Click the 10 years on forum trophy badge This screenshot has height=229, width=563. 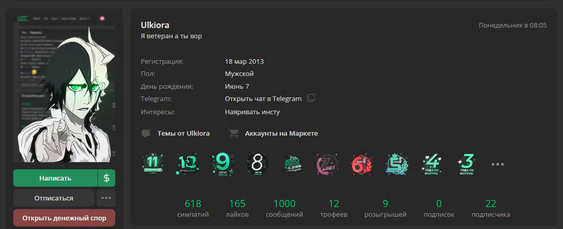[x=188, y=164]
